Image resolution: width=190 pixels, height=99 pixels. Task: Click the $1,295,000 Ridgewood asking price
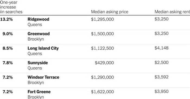click(102, 19)
